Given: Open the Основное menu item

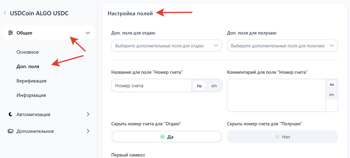Looking at the screenshot, I should (28, 52).
